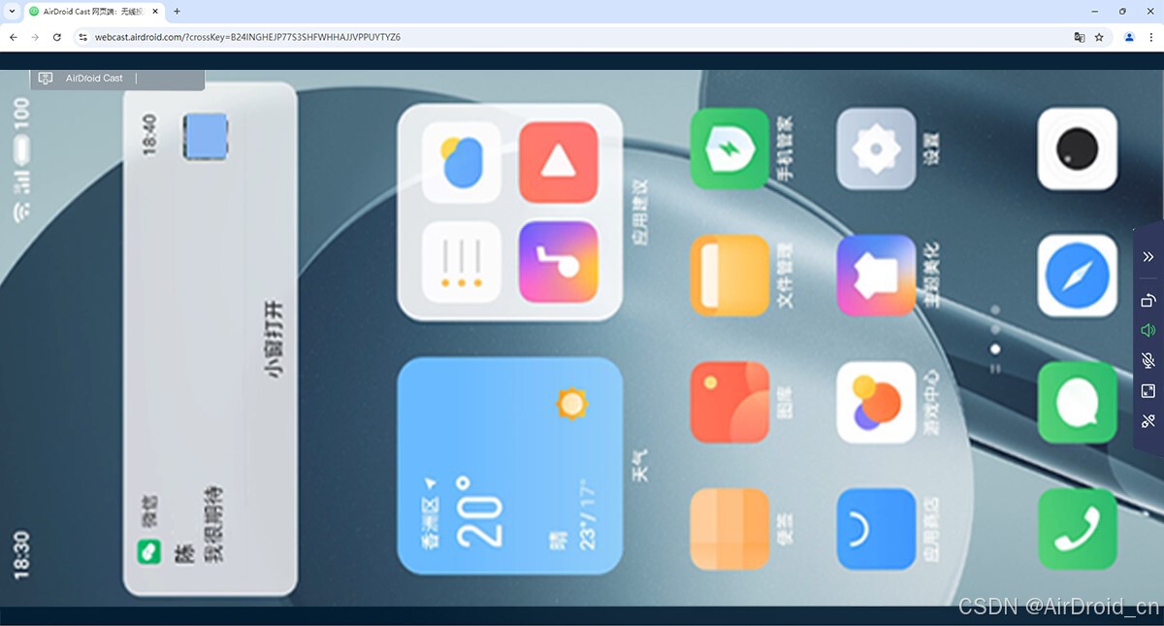Tap the Wi-Fi signal icon in status bar
This screenshot has height=626, width=1164.
pos(21,213)
